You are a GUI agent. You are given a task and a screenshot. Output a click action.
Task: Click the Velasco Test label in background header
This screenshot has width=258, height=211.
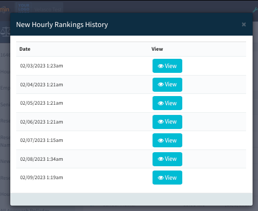click(x=48, y=10)
